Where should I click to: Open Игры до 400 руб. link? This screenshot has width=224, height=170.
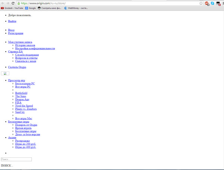tap(25, 147)
